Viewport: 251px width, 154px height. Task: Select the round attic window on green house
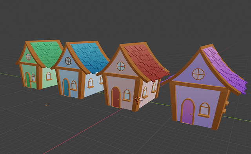(28, 57)
